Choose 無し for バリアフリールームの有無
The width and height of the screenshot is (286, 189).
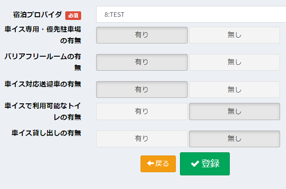[234, 62]
